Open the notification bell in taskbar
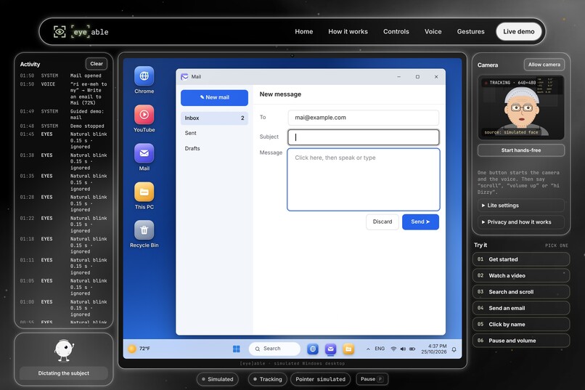Screen dimensions: 585x390 454,349
